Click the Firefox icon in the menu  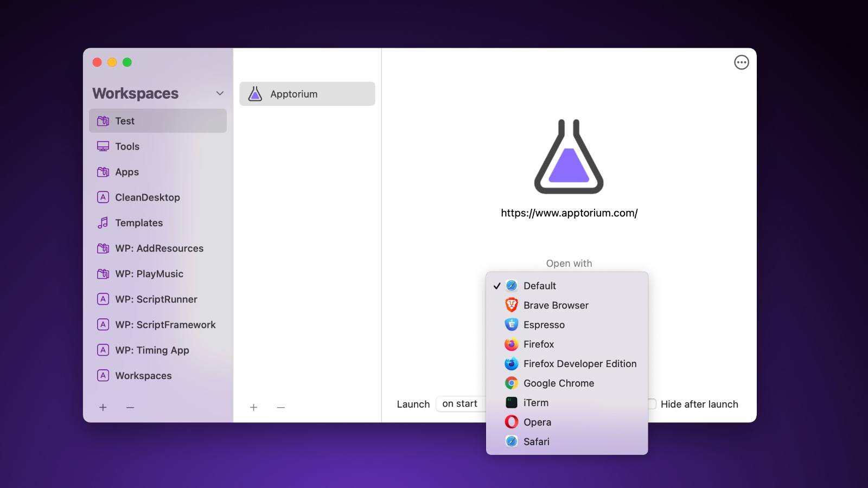pyautogui.click(x=512, y=344)
